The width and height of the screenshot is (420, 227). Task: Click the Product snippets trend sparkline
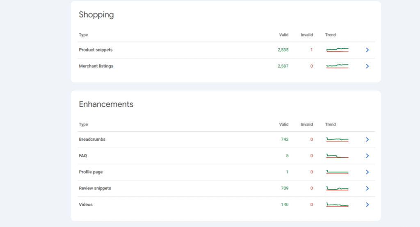tap(337, 50)
